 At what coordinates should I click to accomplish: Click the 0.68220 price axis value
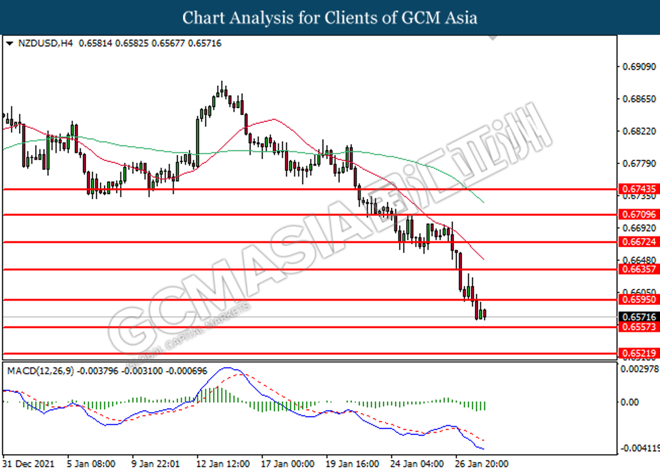pyautogui.click(x=639, y=131)
